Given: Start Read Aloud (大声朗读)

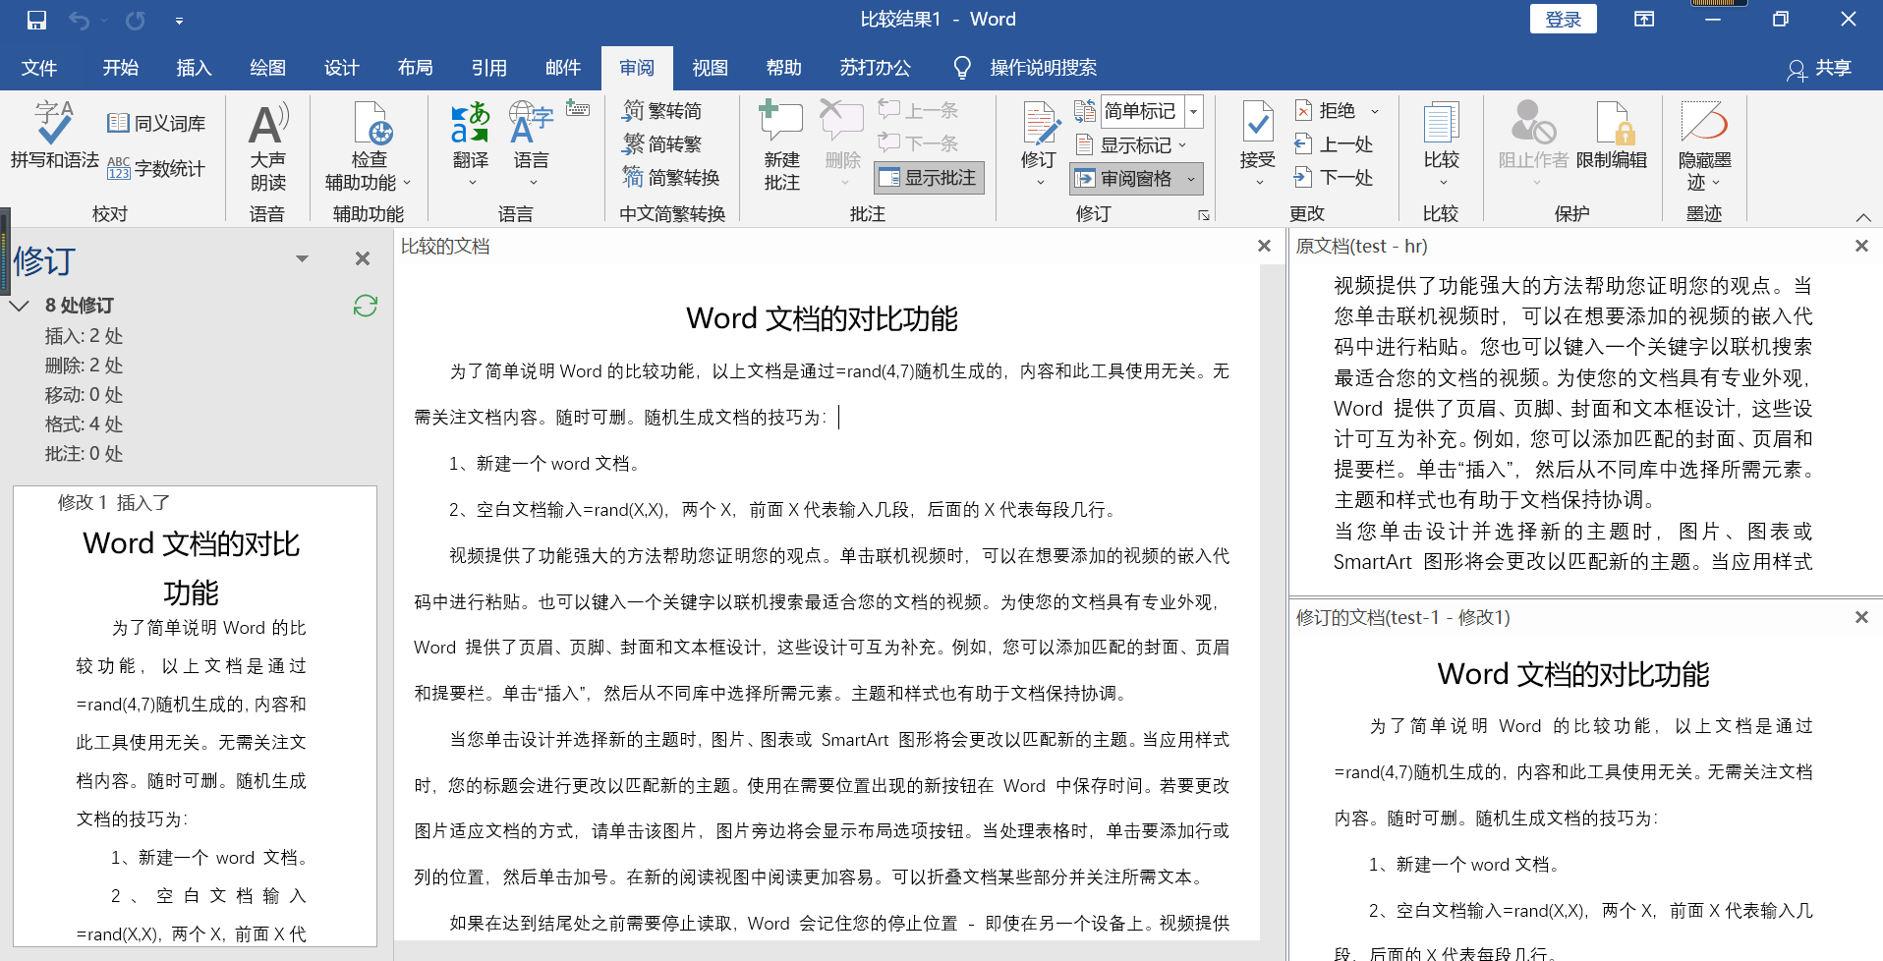Looking at the screenshot, I should (267, 146).
